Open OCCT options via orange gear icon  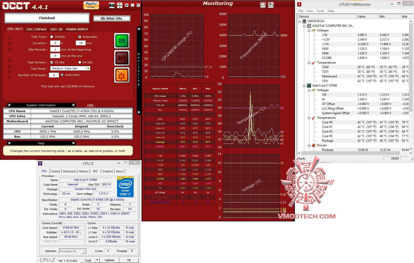click(122, 75)
